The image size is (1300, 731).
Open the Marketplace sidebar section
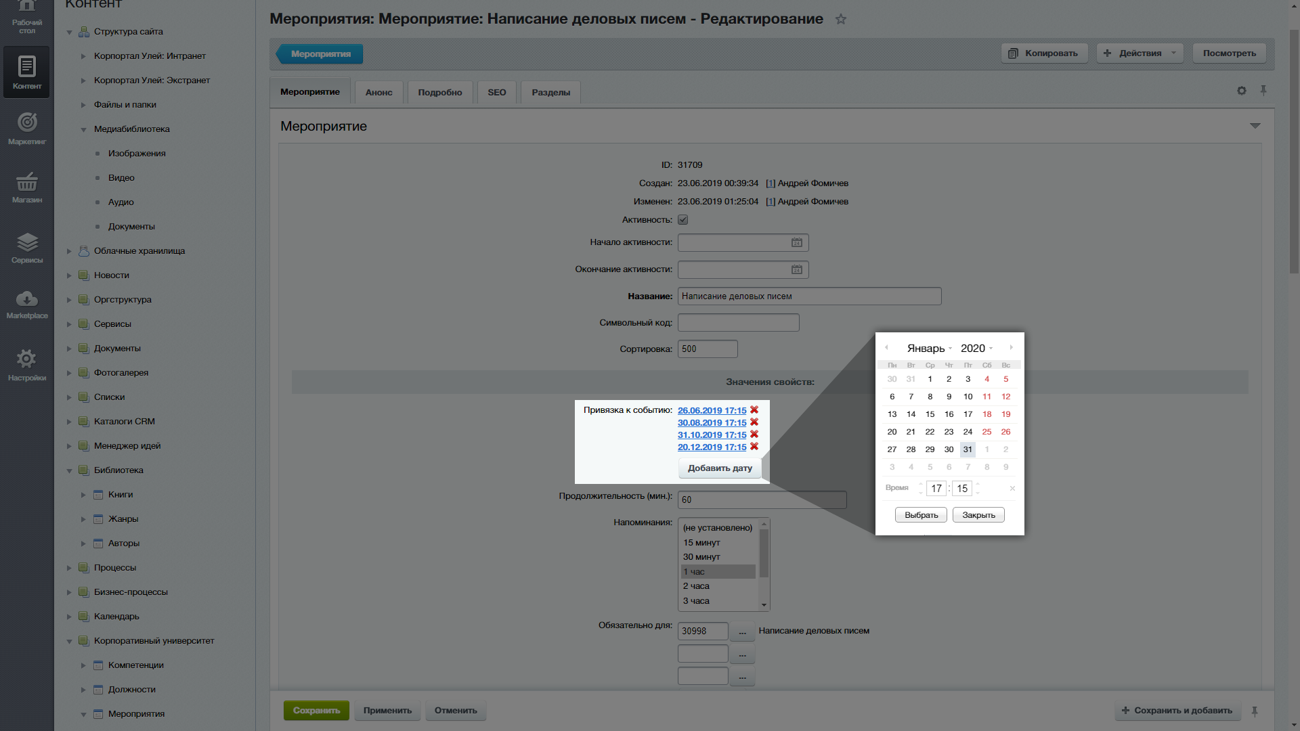coord(26,304)
